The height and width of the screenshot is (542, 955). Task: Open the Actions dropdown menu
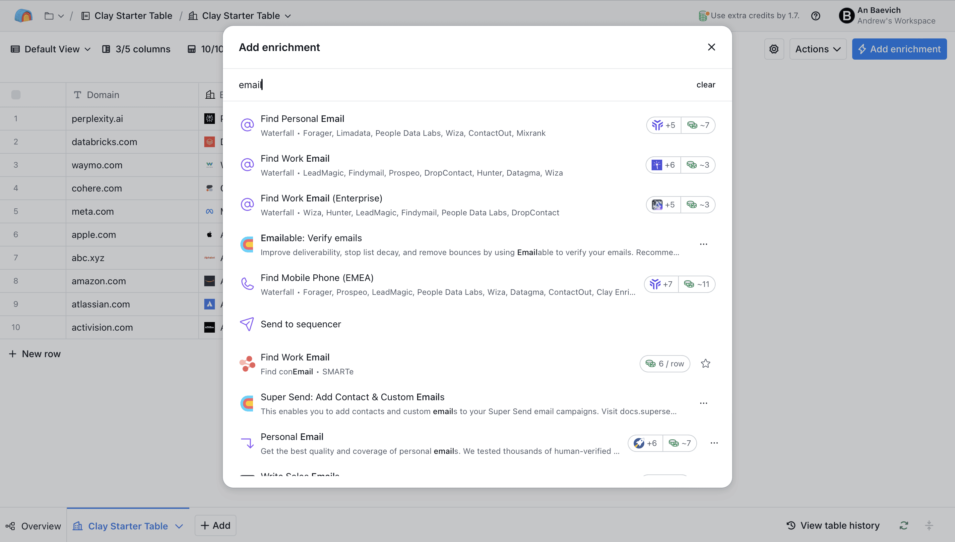pyautogui.click(x=818, y=49)
